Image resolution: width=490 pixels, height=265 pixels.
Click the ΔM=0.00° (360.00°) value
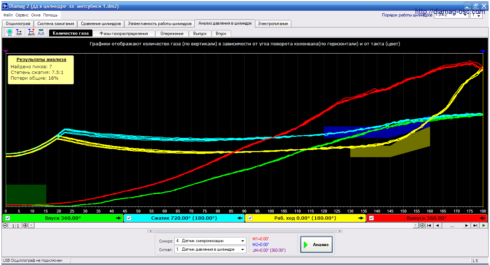click(x=269, y=250)
